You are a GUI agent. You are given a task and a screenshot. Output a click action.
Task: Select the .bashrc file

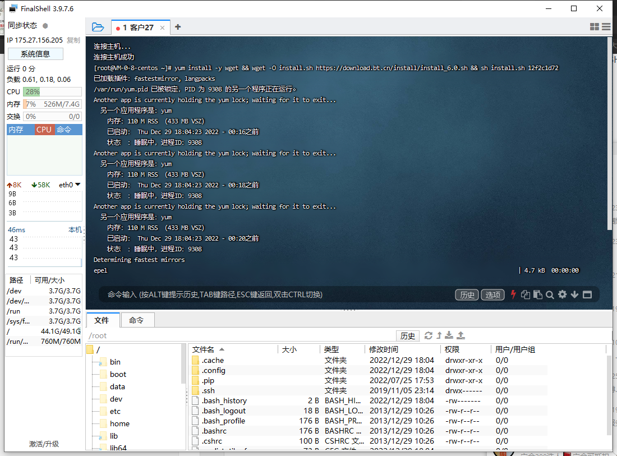coord(368,431)
